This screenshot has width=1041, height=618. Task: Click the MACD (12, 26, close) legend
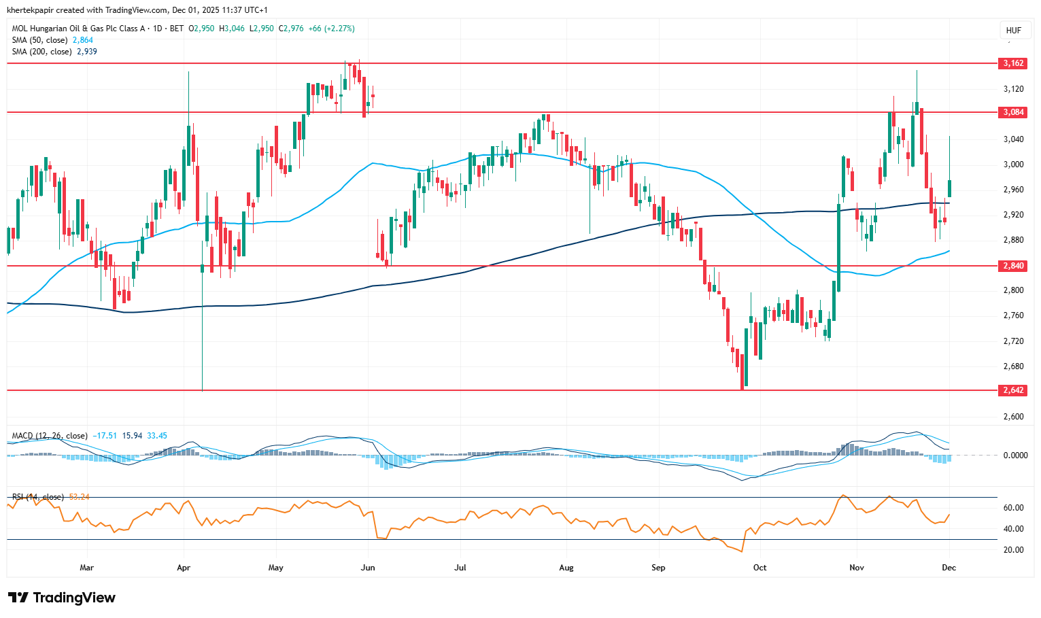click(x=50, y=436)
